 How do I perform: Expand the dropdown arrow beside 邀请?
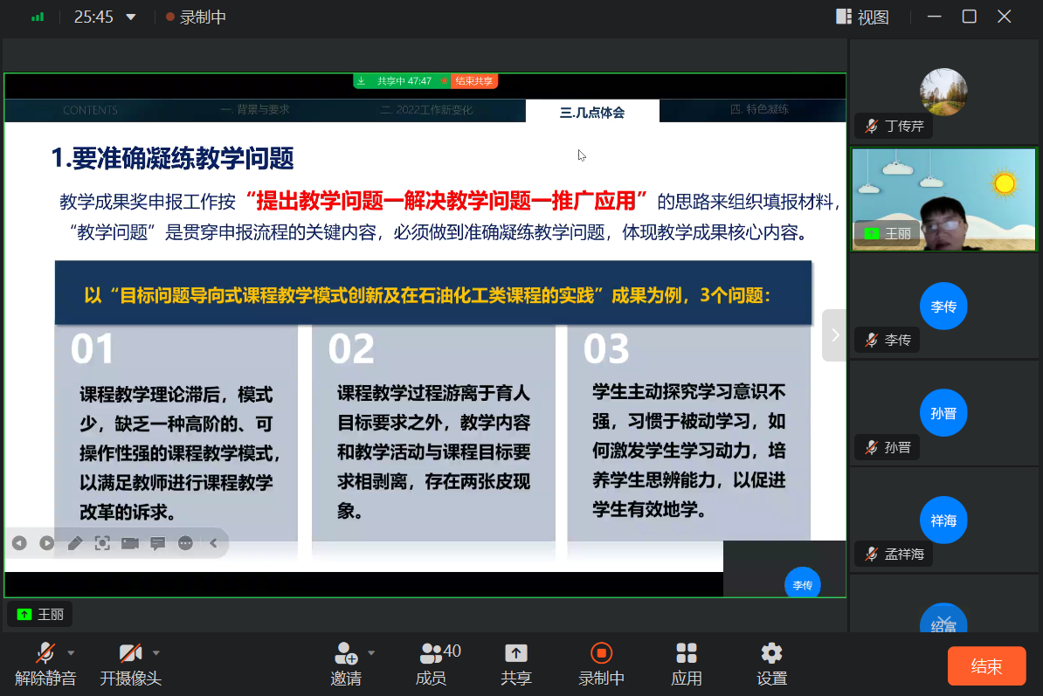coord(371,652)
